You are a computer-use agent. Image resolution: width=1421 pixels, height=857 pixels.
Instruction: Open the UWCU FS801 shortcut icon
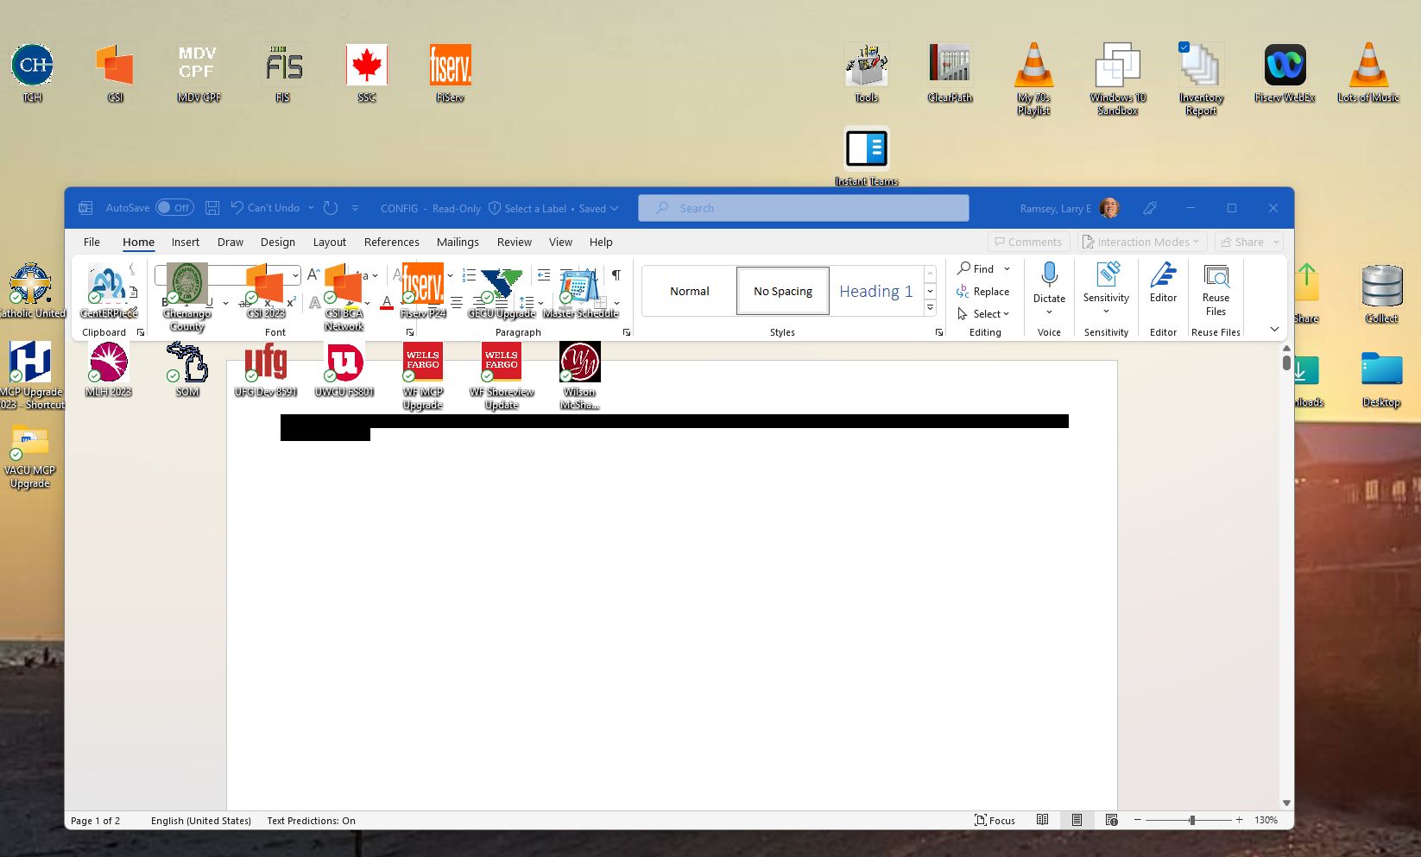coord(344,369)
